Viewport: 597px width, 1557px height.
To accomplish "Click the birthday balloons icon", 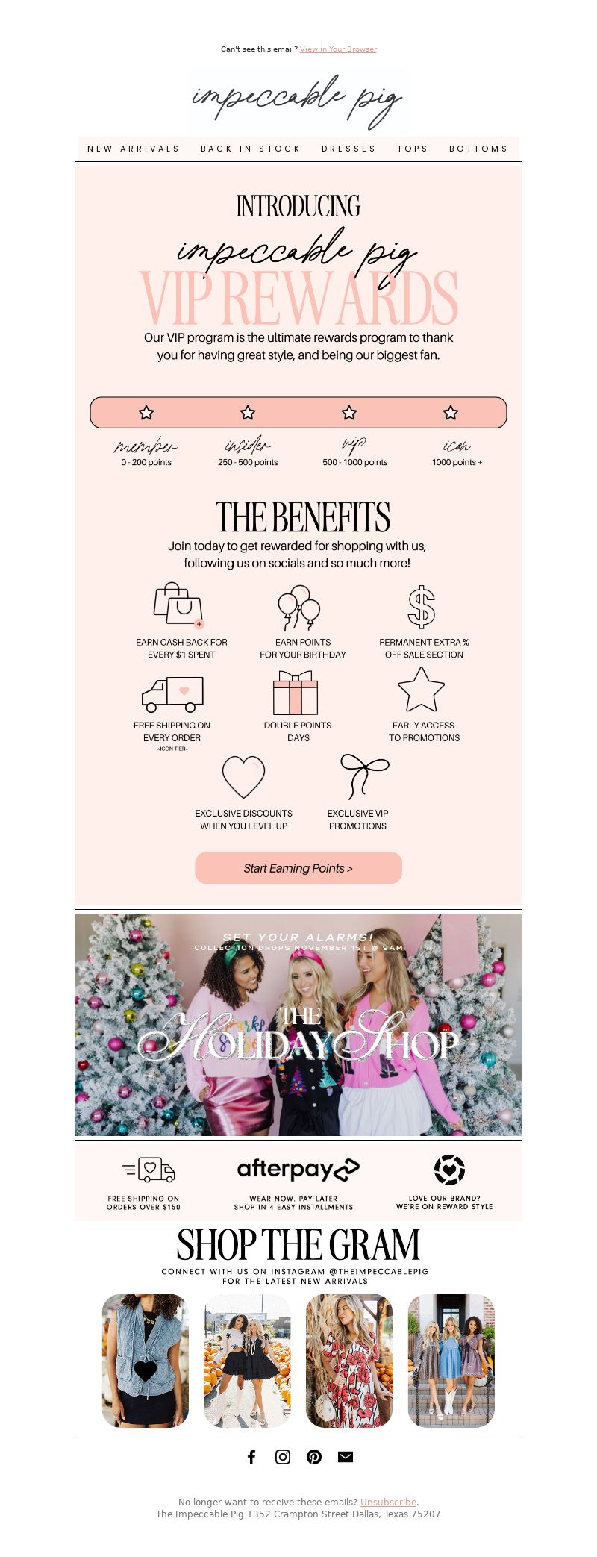I will pyautogui.click(x=298, y=608).
